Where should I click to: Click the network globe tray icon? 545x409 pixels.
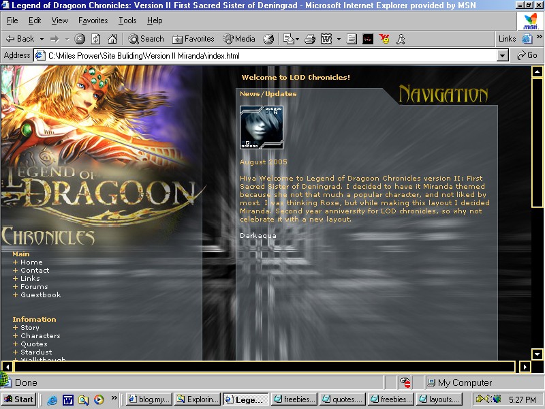tap(497, 399)
